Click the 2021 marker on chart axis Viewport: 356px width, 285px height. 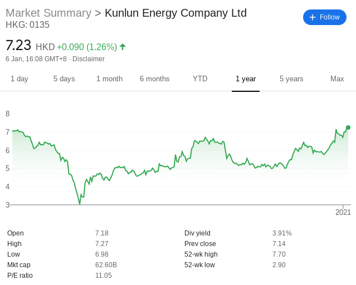pyautogui.click(x=343, y=213)
